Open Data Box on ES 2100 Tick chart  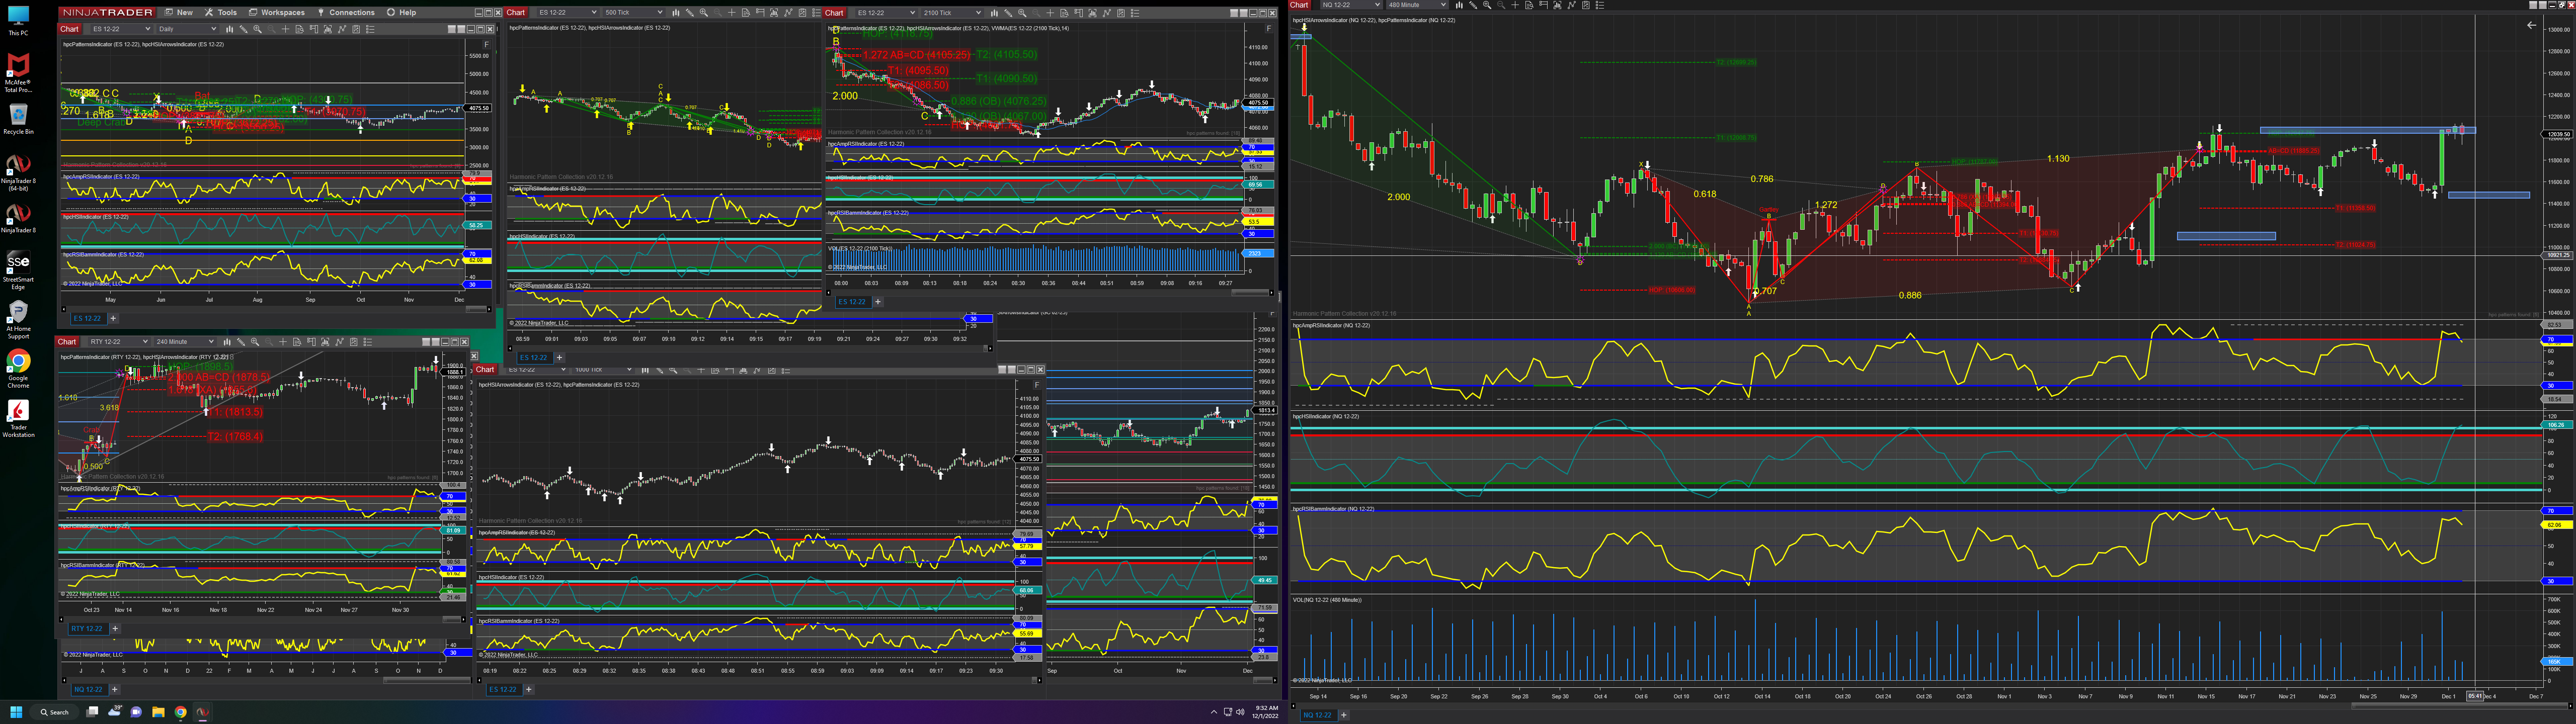[1064, 13]
